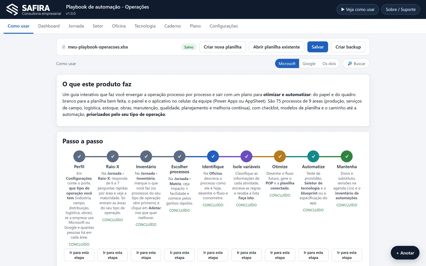Open the floating Anotar note button
The width and height of the screenshot is (426, 266).
point(405,253)
